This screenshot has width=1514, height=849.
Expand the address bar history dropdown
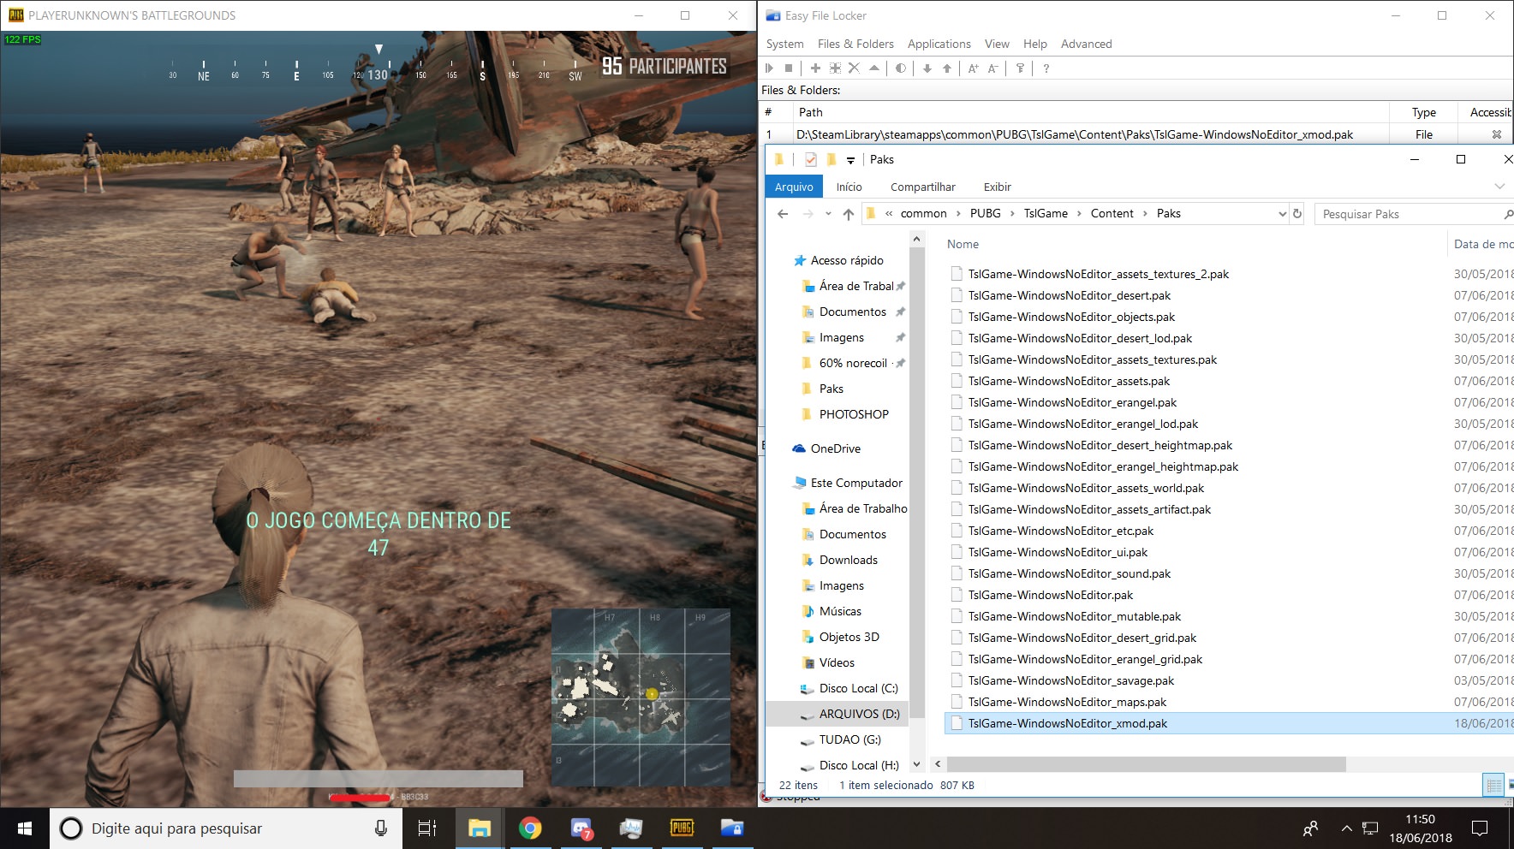point(1282,214)
